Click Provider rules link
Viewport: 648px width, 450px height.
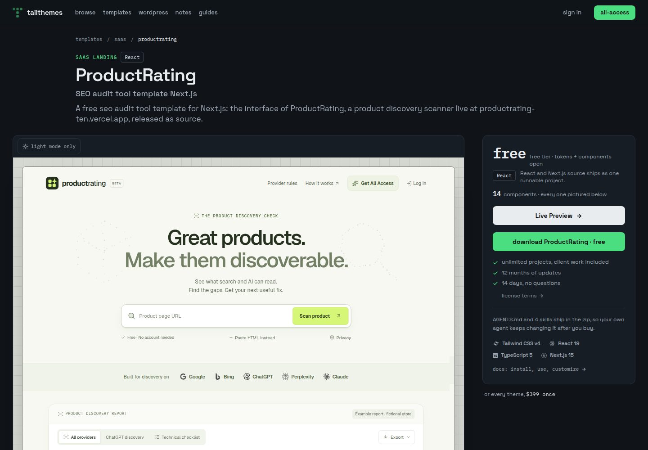[282, 183]
